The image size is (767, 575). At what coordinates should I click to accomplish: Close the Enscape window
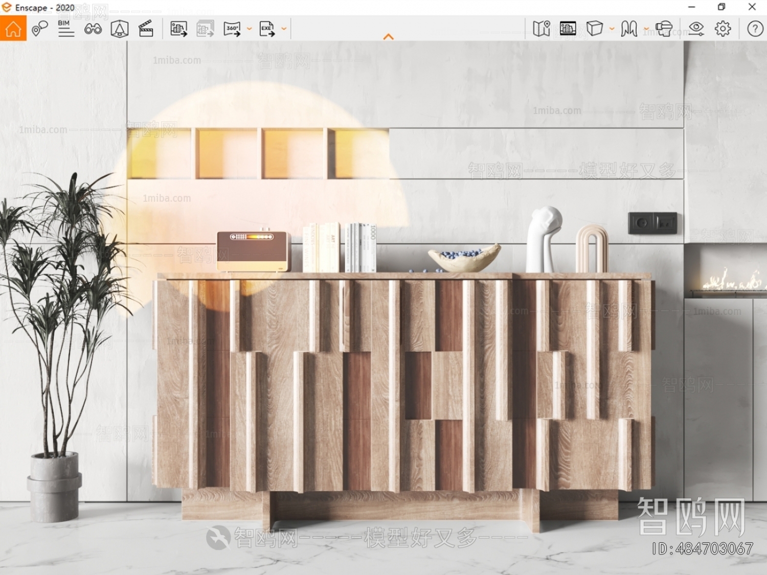point(752,7)
